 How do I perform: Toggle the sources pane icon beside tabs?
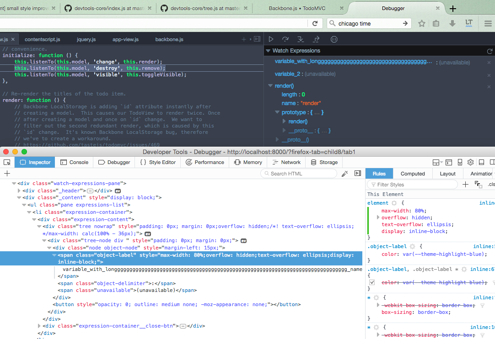257,39
